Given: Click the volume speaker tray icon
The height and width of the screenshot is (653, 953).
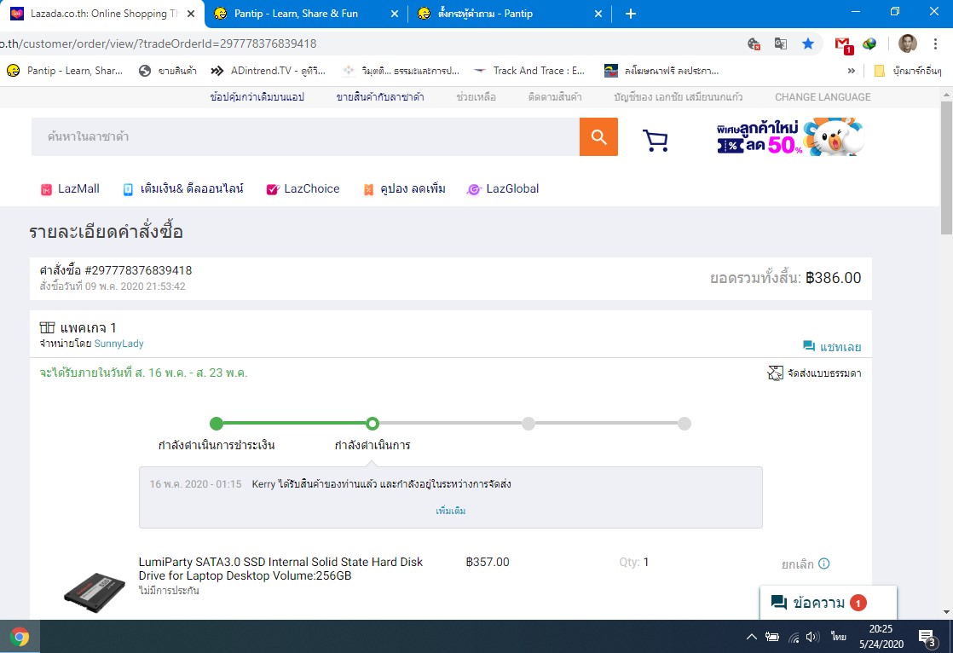Looking at the screenshot, I should point(812,637).
